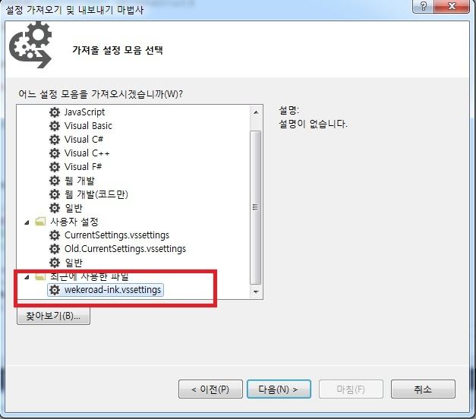Choose the Visual Basic gear icon
The height and width of the screenshot is (419, 476).
click(x=55, y=126)
